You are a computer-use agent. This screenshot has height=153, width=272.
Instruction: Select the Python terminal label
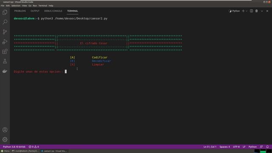[235, 11]
